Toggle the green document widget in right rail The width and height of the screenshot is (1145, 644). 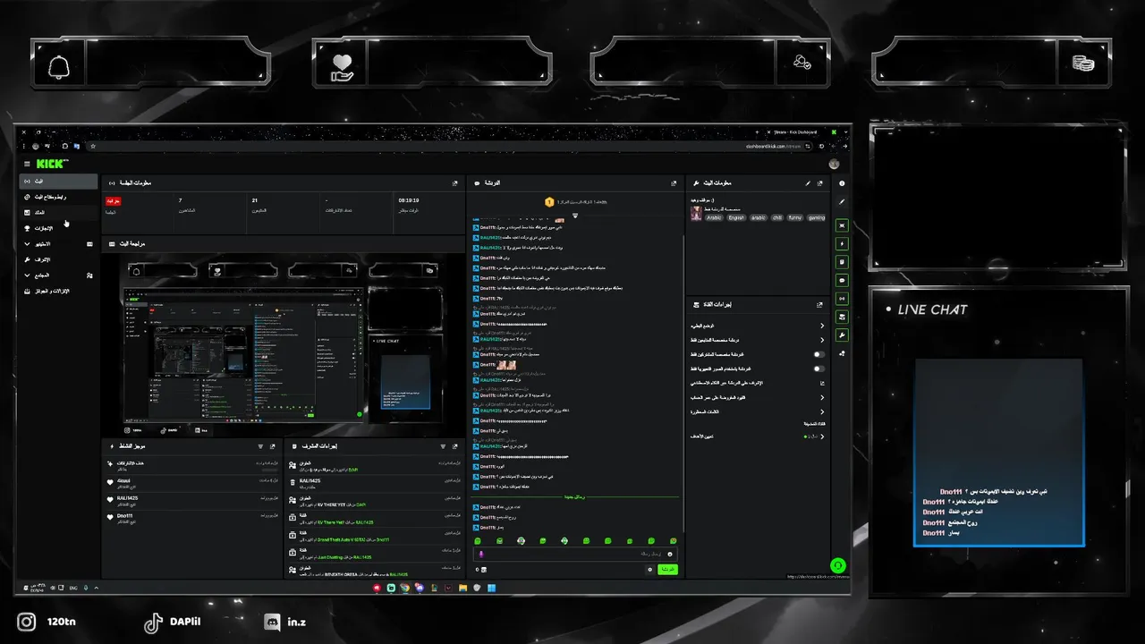point(842,262)
